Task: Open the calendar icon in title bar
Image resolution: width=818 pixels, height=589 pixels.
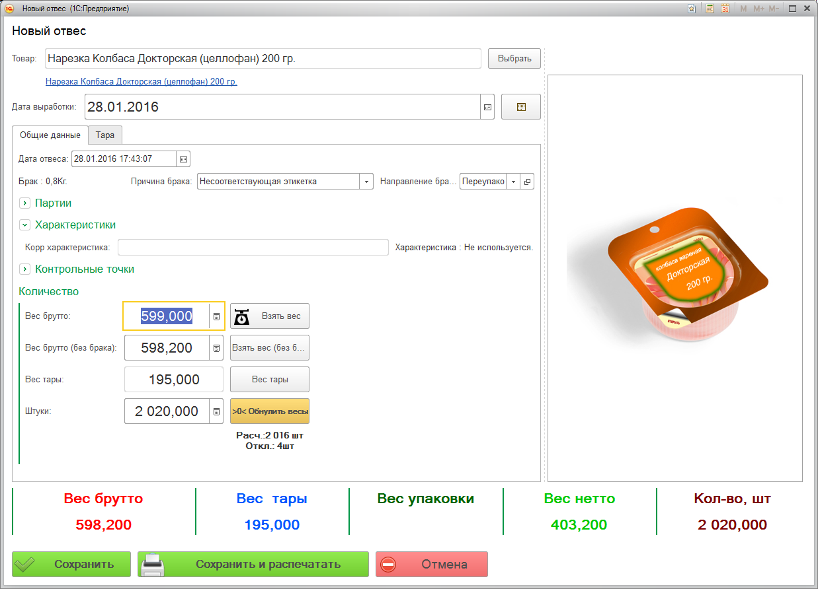Action: 725,9
